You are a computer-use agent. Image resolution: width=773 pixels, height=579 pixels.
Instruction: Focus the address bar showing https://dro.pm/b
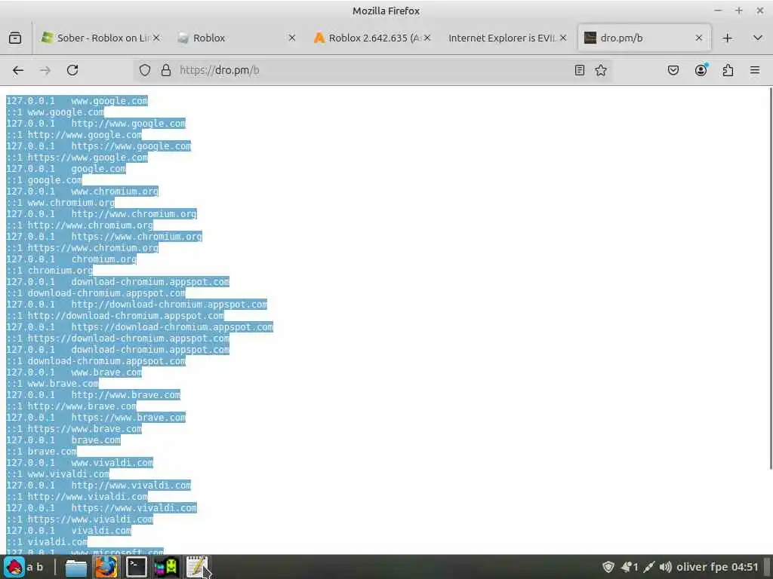pyautogui.click(x=372, y=70)
